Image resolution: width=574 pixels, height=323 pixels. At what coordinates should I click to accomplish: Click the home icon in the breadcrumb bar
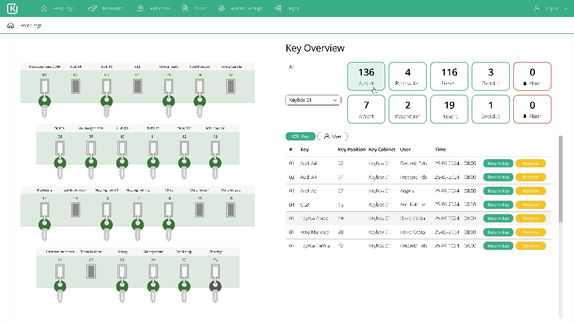click(11, 26)
